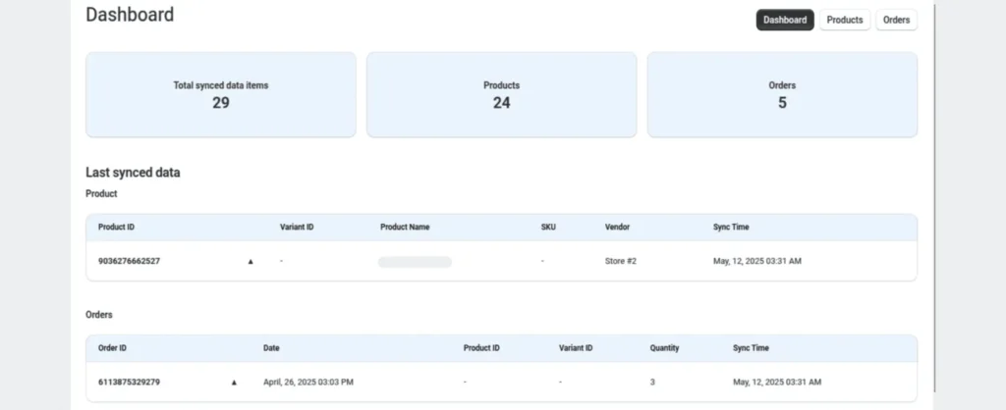Switch to the Dashboard tab button

[785, 20]
